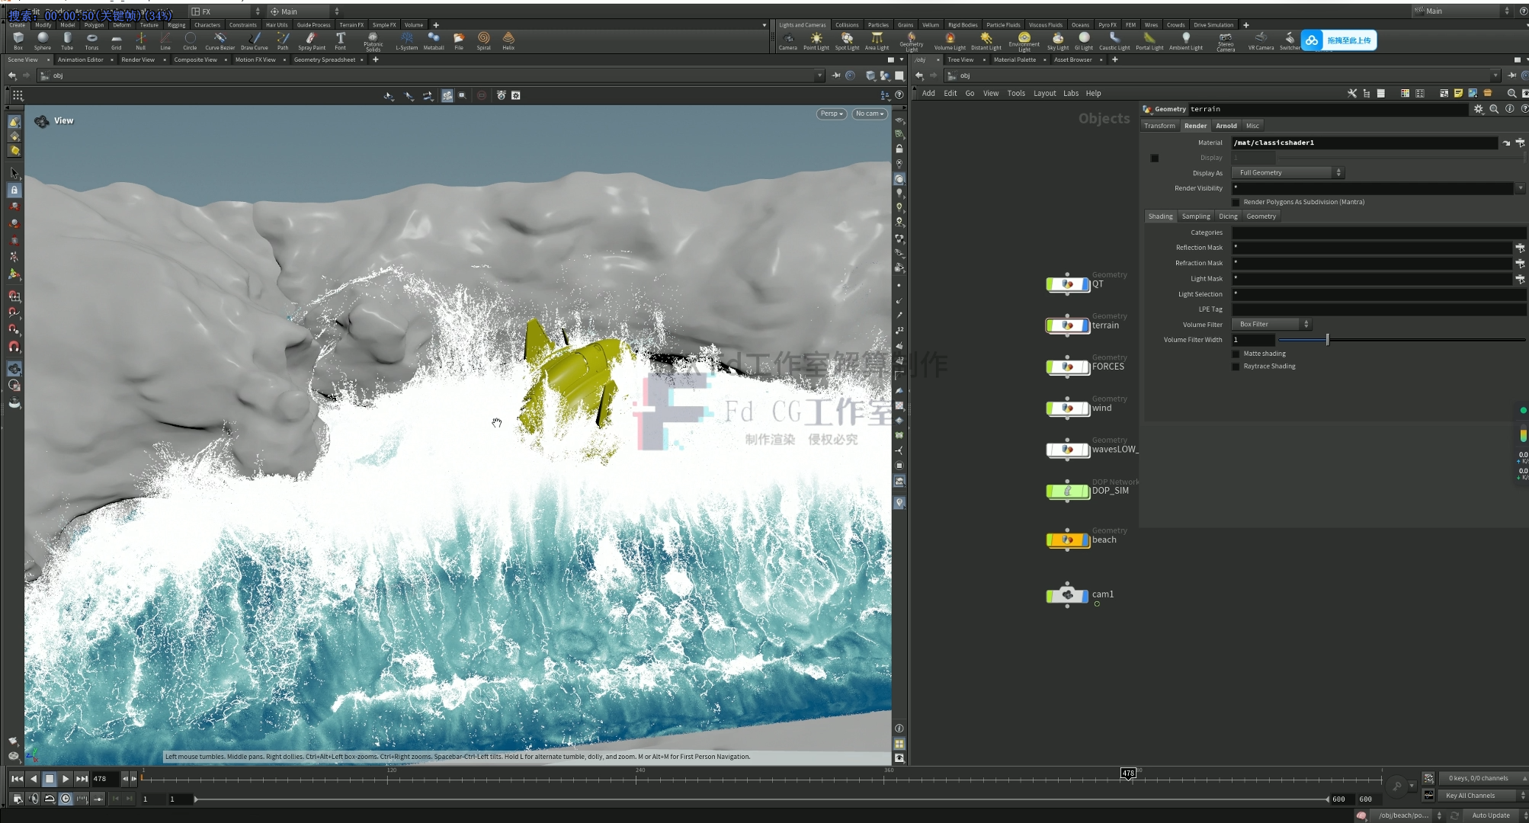Select the Spray Paint tool
The image size is (1529, 823).
tap(311, 40)
